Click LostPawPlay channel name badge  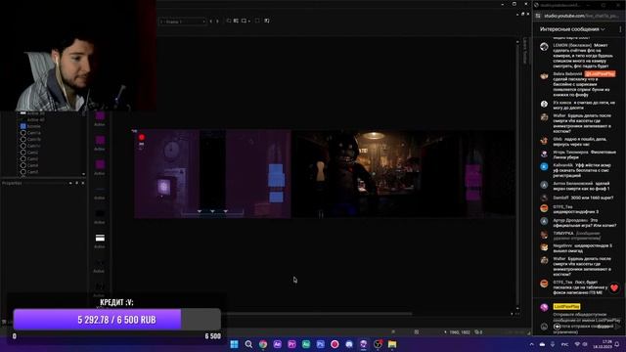[566, 306]
